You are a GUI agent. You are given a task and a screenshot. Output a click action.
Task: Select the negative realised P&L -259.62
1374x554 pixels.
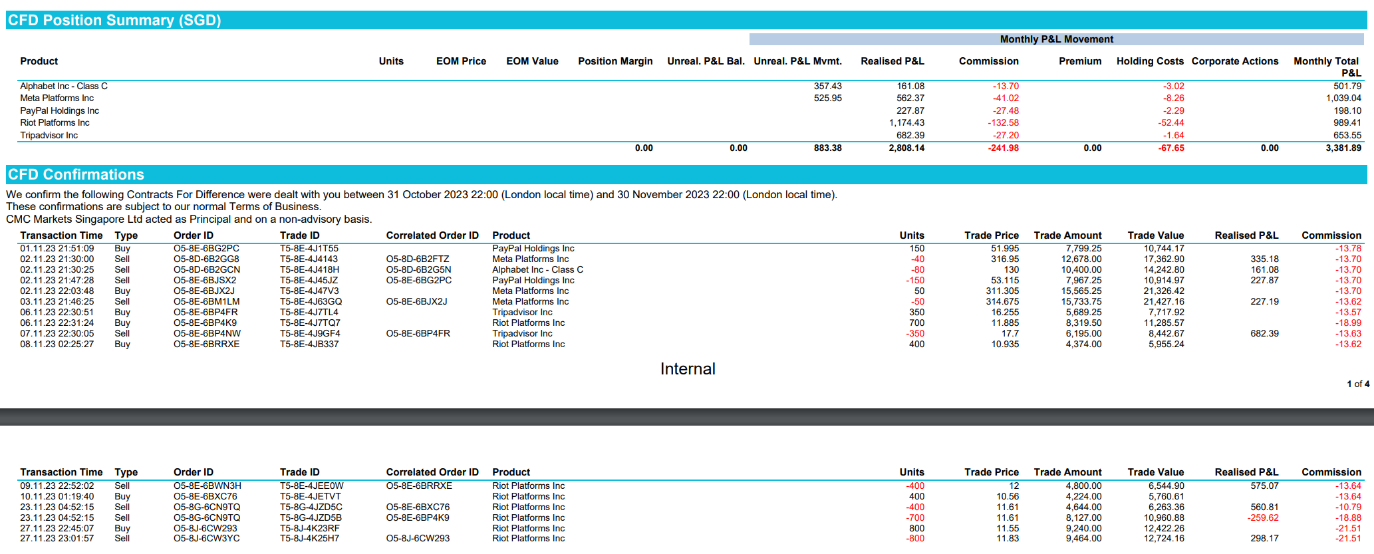(x=1263, y=517)
